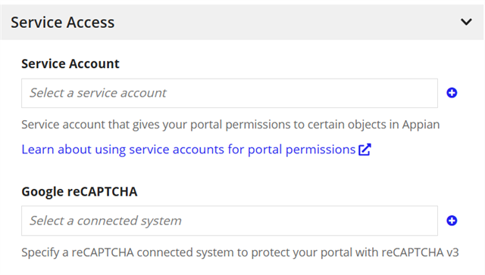Open the 'Select a service account' dropdown
The image size is (485, 275).
click(x=230, y=93)
